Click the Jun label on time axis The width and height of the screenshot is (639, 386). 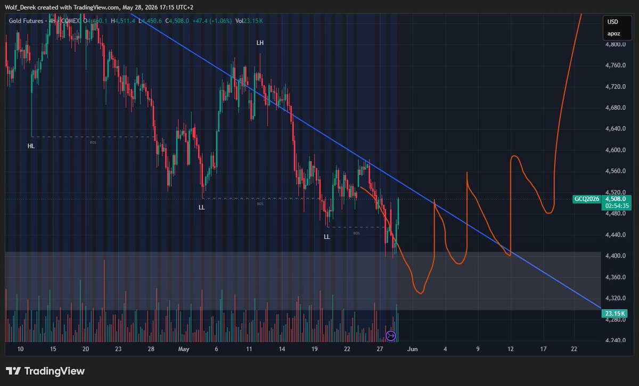pos(412,349)
